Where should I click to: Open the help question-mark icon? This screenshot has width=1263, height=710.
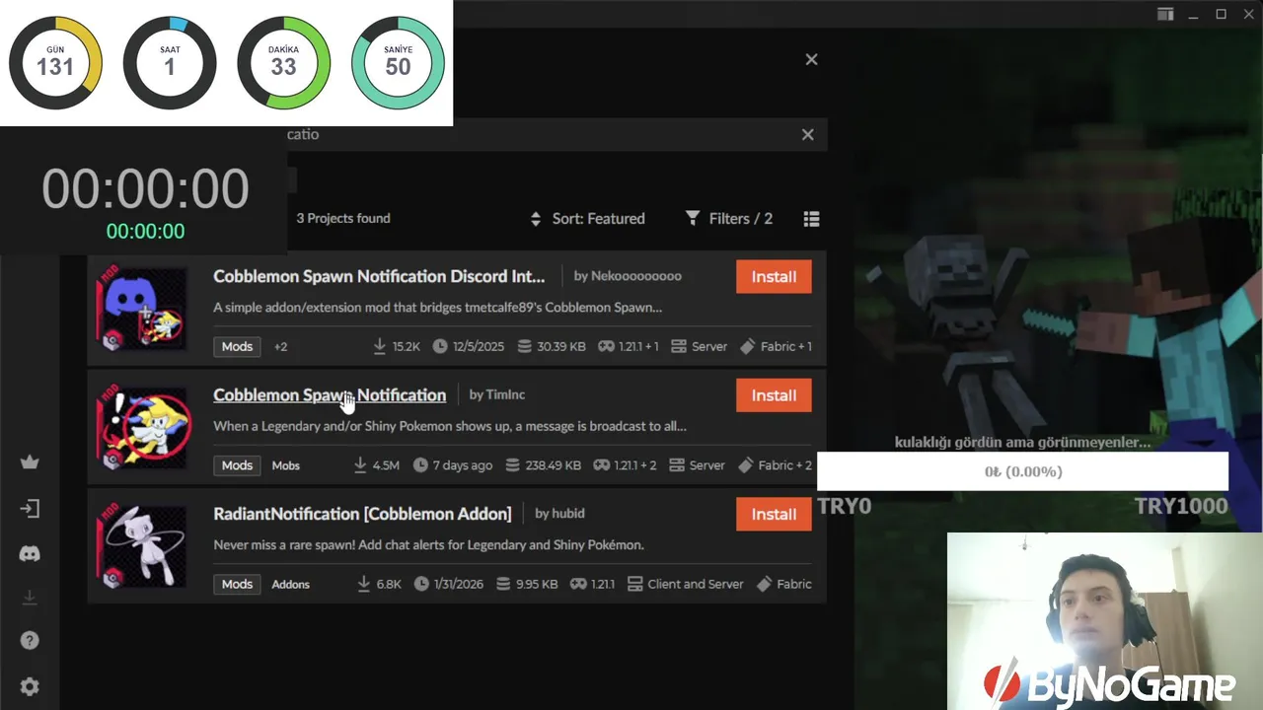click(x=30, y=641)
